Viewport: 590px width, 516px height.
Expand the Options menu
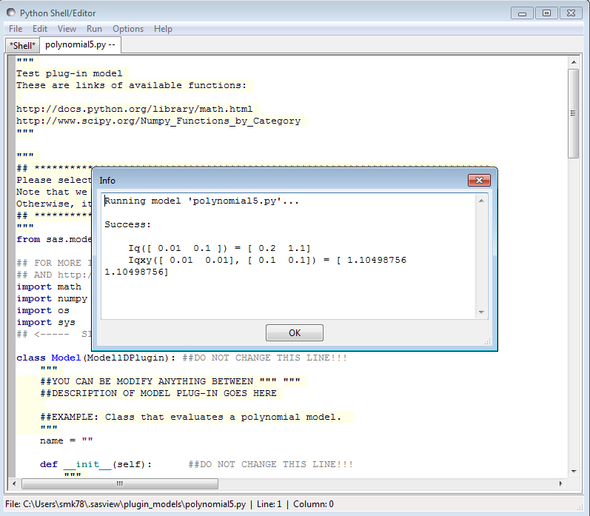coord(128,29)
